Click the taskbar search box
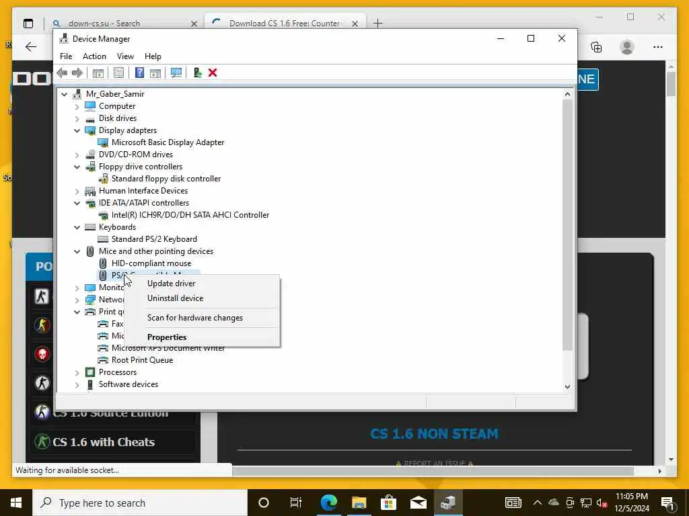 tap(140, 503)
